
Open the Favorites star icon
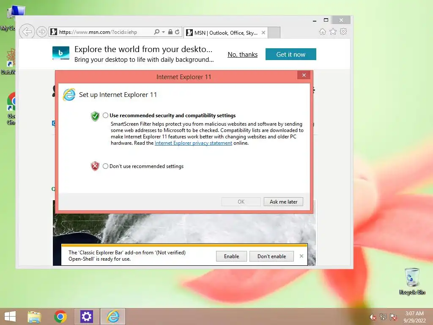point(333,31)
